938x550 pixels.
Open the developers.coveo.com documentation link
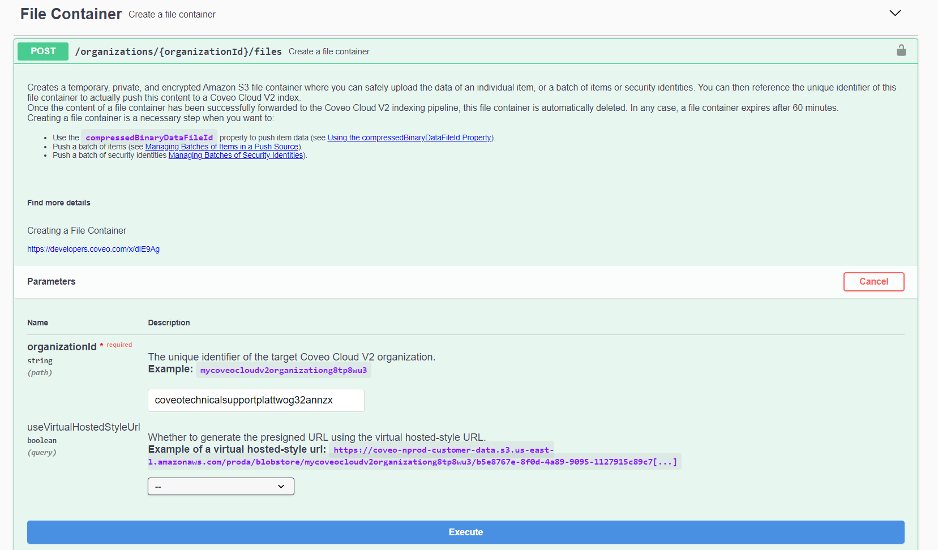tap(93, 249)
